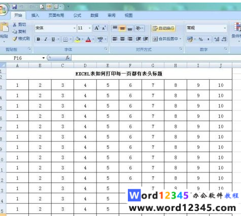Set top vertical alignment

115,28
